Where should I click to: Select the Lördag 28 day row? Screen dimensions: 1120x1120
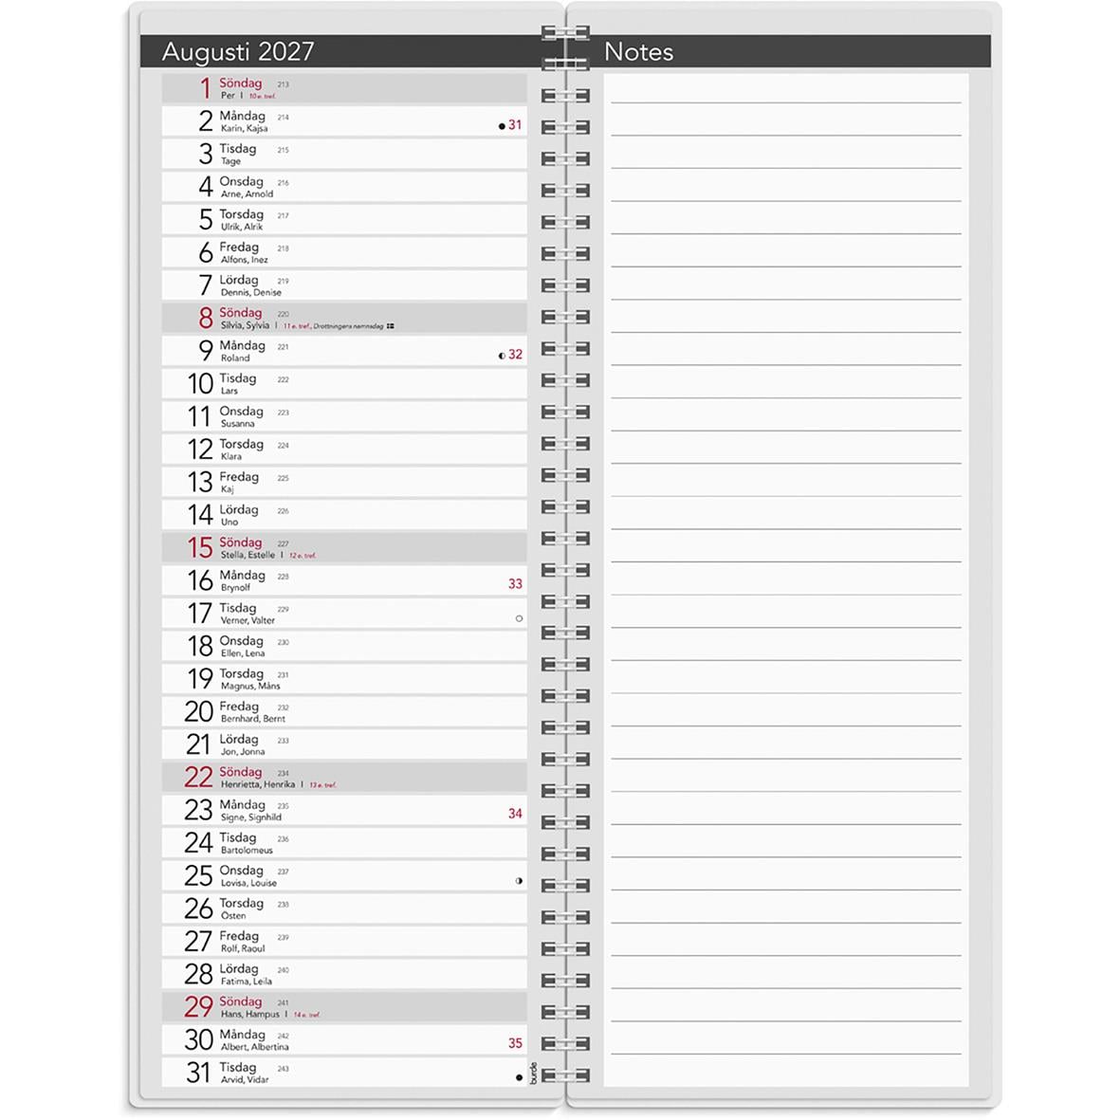[344, 974]
